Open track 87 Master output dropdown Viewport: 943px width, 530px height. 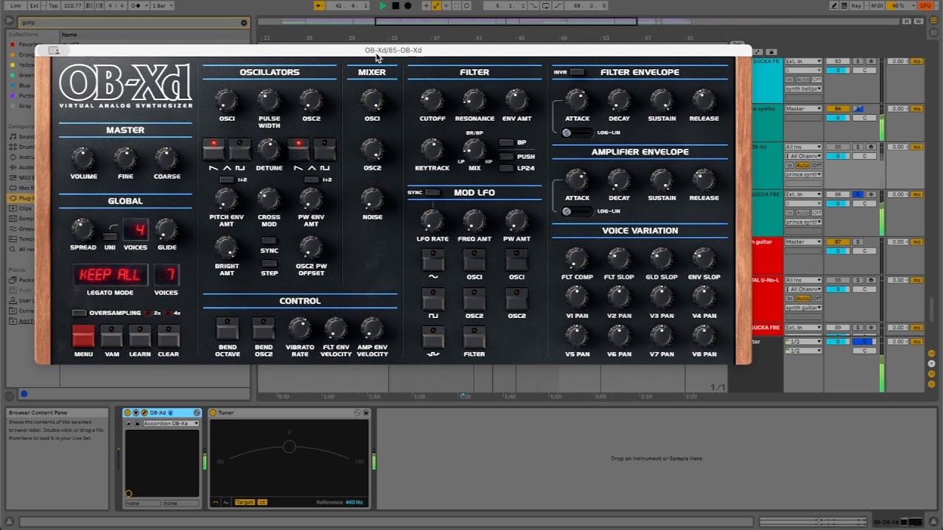pos(803,242)
